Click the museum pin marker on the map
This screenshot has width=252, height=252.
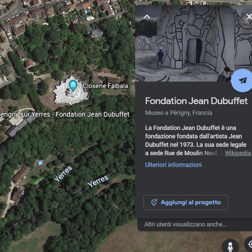73,86
